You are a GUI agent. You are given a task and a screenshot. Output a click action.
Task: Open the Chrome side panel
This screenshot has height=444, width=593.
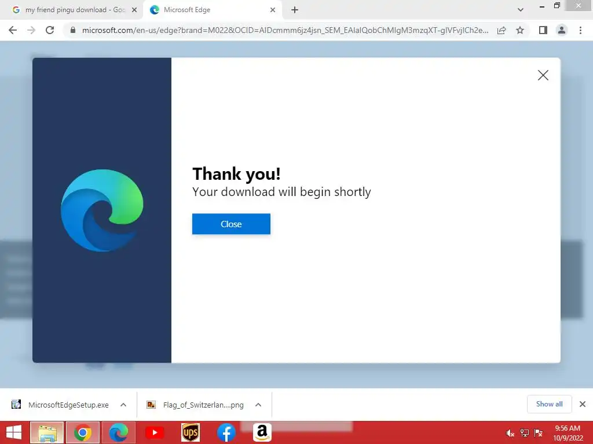pyautogui.click(x=543, y=30)
